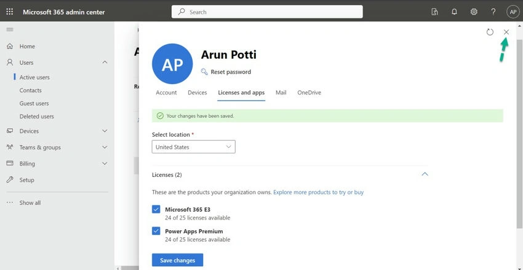Go to Home in navigation
The image size is (523, 270).
point(27,46)
